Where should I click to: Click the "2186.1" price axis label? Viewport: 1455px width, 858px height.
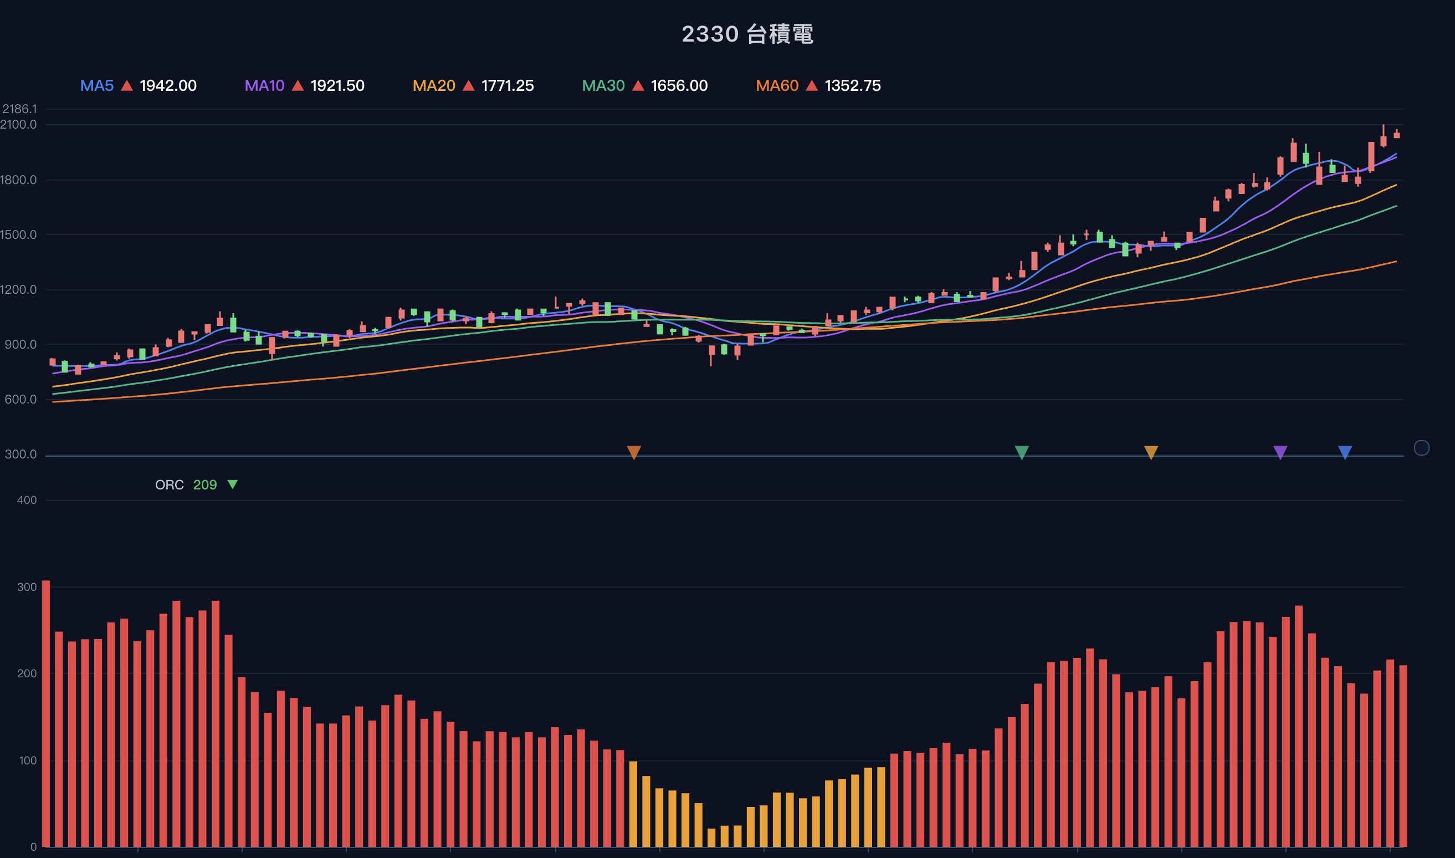tap(19, 109)
